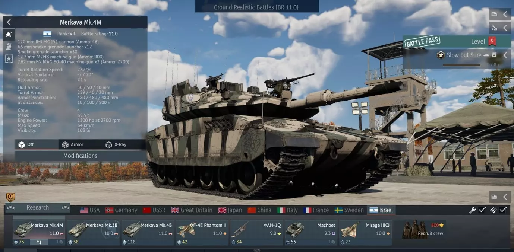Select the Machbet vehicle slot
This screenshot has height=252, width=514.
click(x=311, y=232)
